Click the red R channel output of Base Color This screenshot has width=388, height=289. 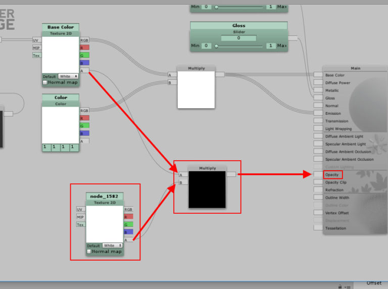click(x=85, y=47)
